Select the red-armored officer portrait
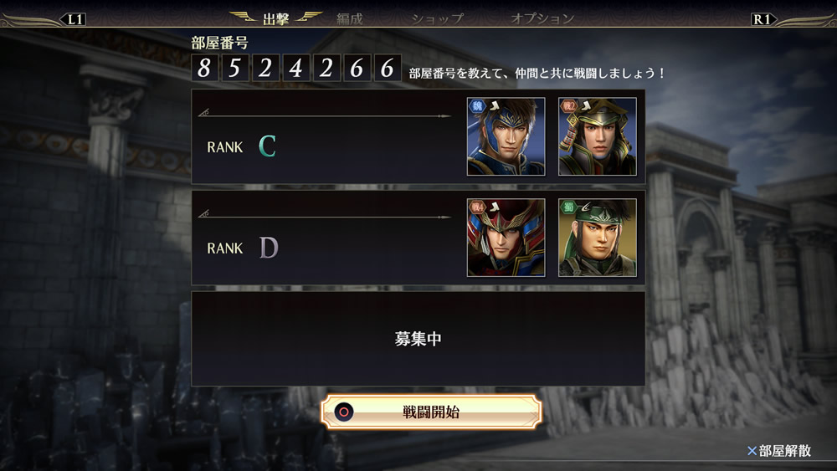The width and height of the screenshot is (837, 471). coord(506,238)
